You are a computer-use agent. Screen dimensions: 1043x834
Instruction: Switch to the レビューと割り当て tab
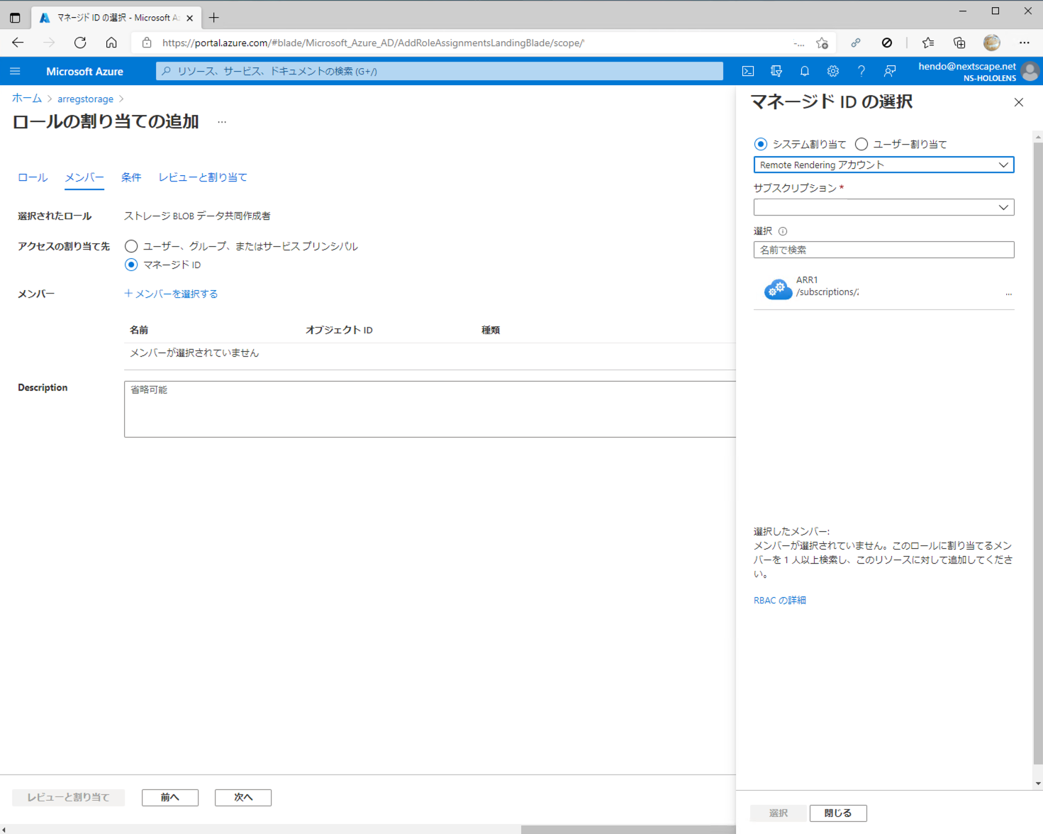(x=203, y=177)
